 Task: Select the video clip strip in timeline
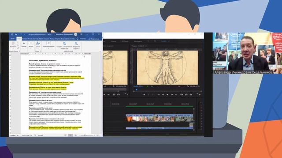coord(160,118)
